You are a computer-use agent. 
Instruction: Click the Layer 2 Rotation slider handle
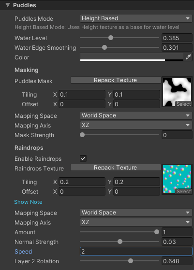[131, 261]
